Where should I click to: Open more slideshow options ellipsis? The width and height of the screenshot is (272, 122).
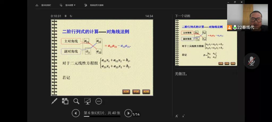(99, 101)
